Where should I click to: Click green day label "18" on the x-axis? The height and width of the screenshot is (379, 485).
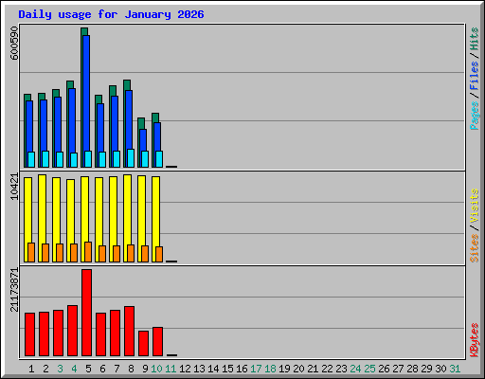(270, 369)
